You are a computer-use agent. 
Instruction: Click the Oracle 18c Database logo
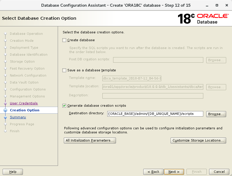[203, 19]
